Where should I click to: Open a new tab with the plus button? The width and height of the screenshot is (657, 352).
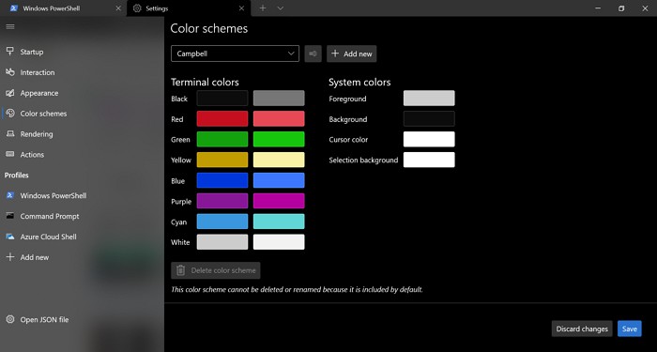[263, 8]
